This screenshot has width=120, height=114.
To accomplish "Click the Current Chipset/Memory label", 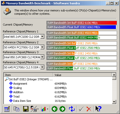I will pos(18,25).
